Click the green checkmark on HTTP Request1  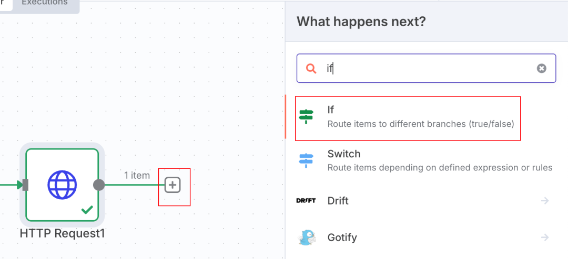point(87,210)
